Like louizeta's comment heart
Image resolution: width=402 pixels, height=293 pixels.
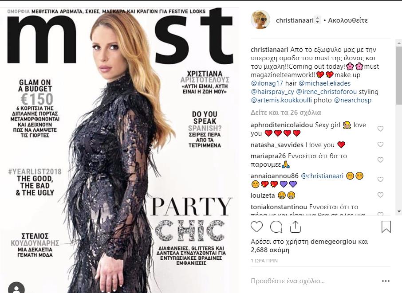click(380, 195)
